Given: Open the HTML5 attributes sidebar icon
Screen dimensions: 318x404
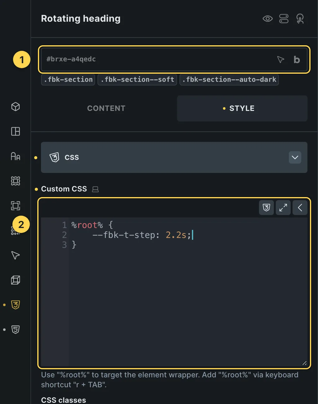Looking at the screenshot, I should [x=16, y=330].
